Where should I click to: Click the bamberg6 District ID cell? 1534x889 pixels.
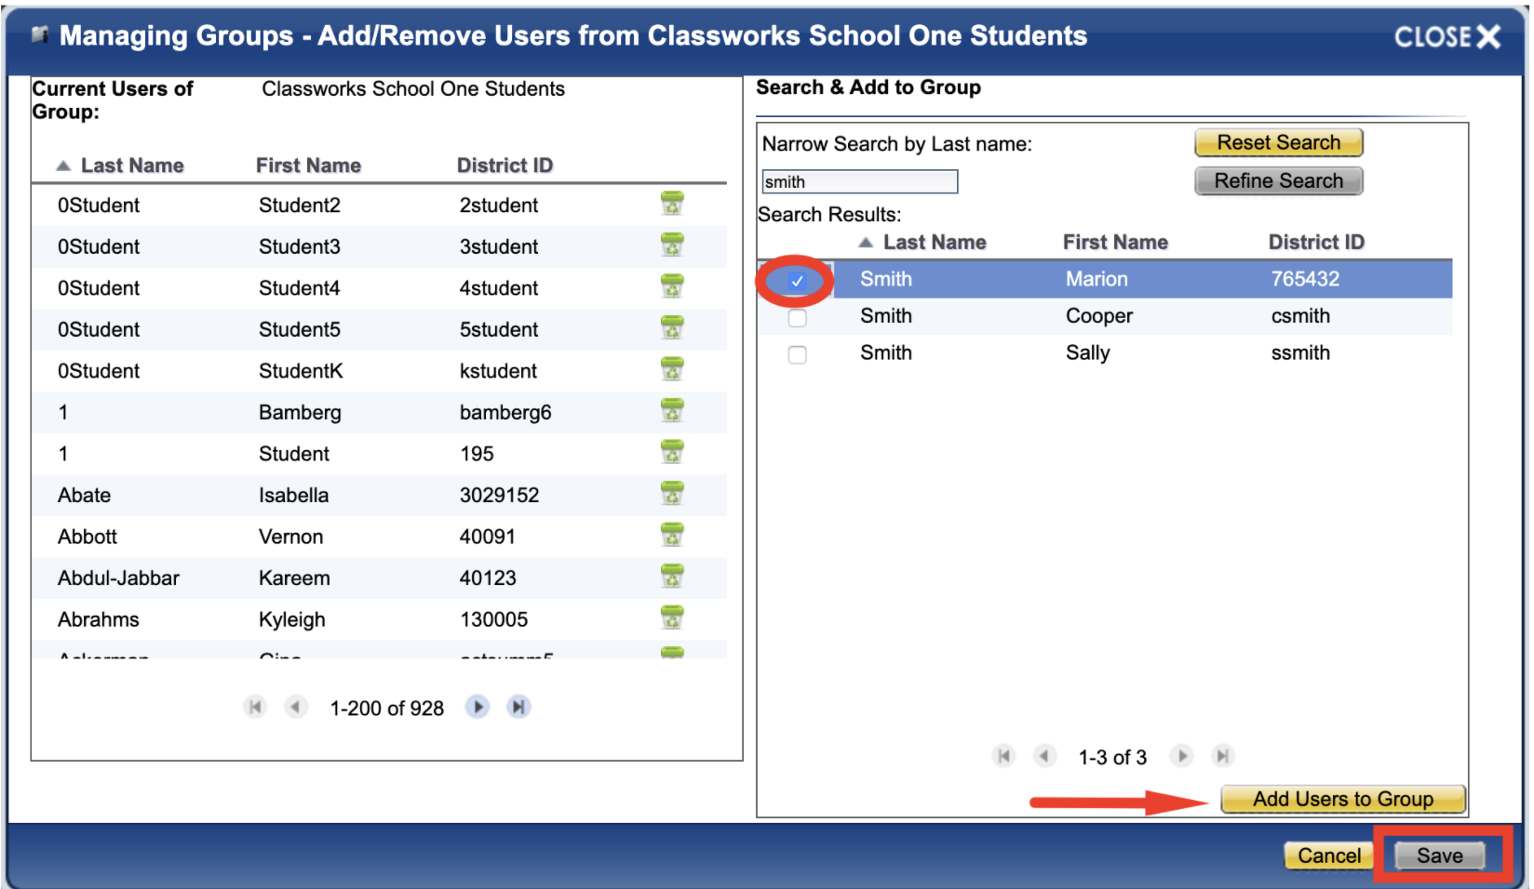tap(505, 413)
